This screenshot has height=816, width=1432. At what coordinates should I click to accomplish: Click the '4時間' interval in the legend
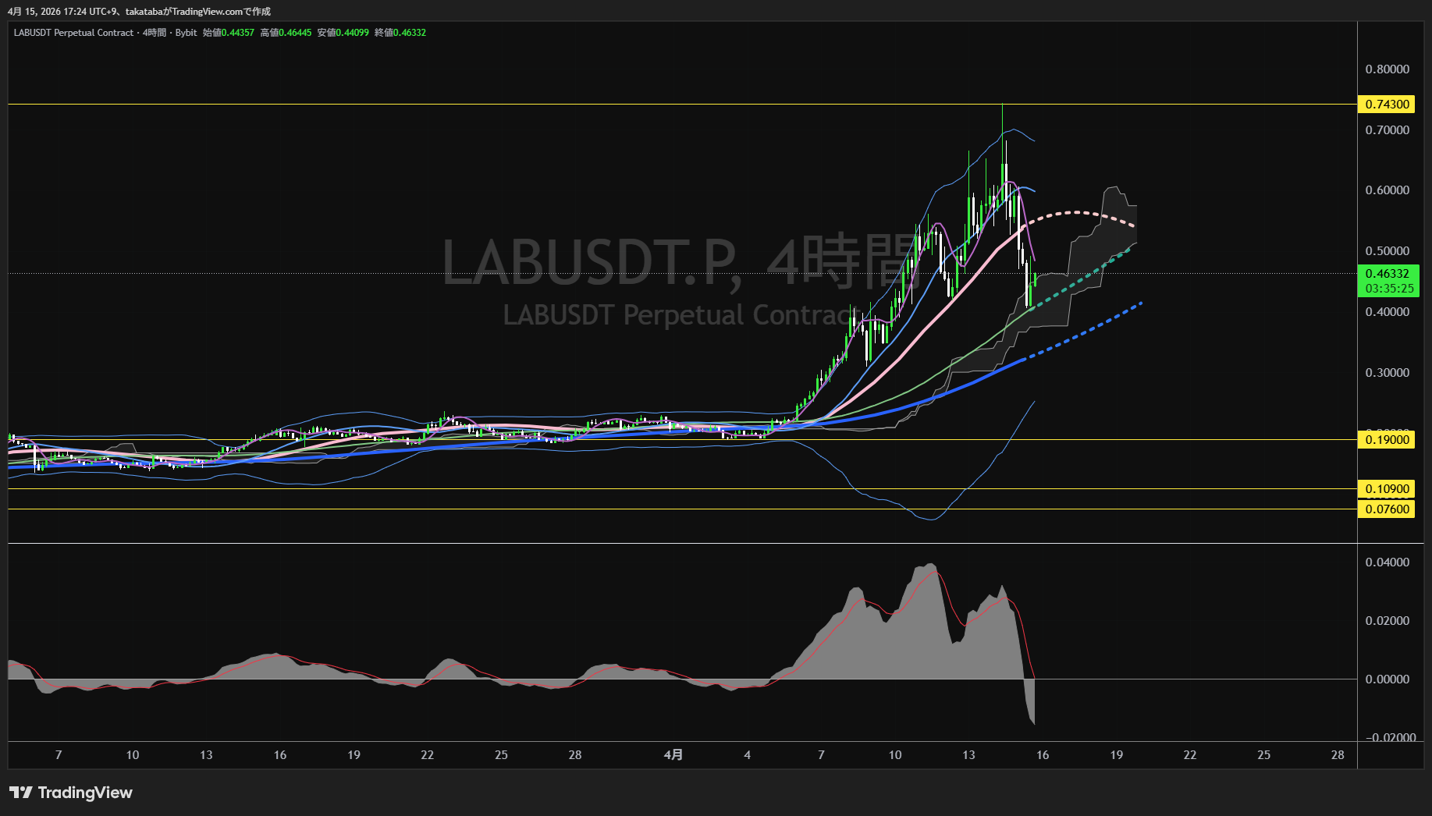[x=155, y=33]
